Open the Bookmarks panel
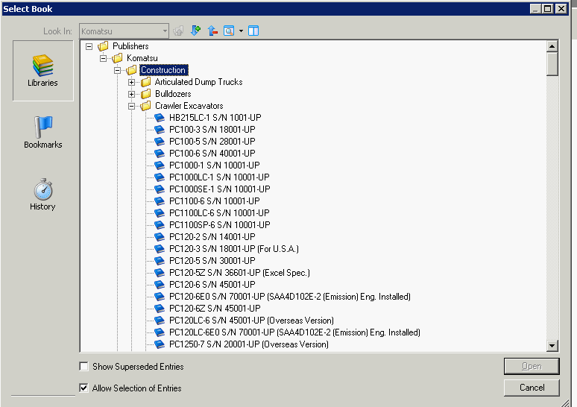Viewport: 577px width, 407px height. coord(43,133)
